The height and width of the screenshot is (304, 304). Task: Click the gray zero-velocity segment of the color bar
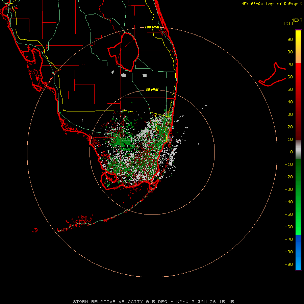[298, 150]
